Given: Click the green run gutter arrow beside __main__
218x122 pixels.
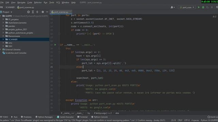Looking at the screenshot, I should pyautogui.click(x=55, y=45).
